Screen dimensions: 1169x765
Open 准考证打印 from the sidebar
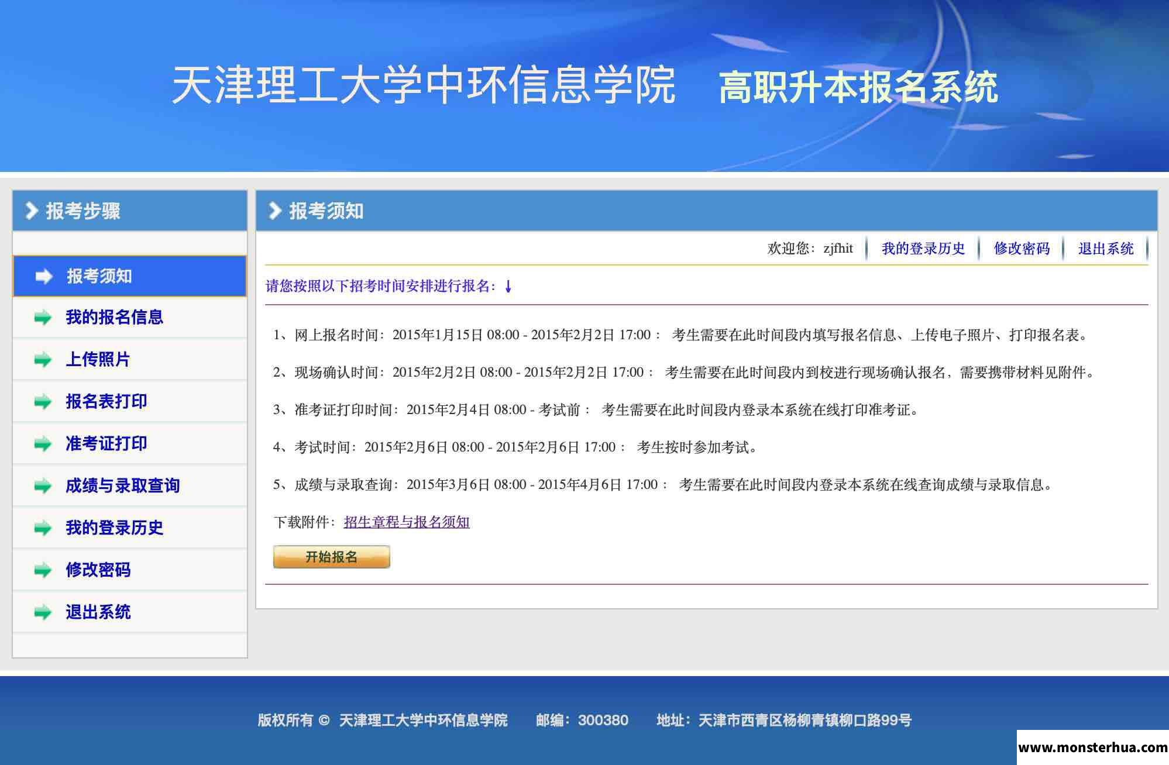click(x=130, y=444)
